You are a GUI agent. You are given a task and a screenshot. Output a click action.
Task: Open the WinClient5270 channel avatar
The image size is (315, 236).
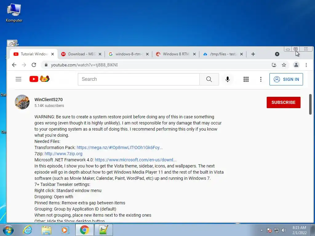[22, 102]
